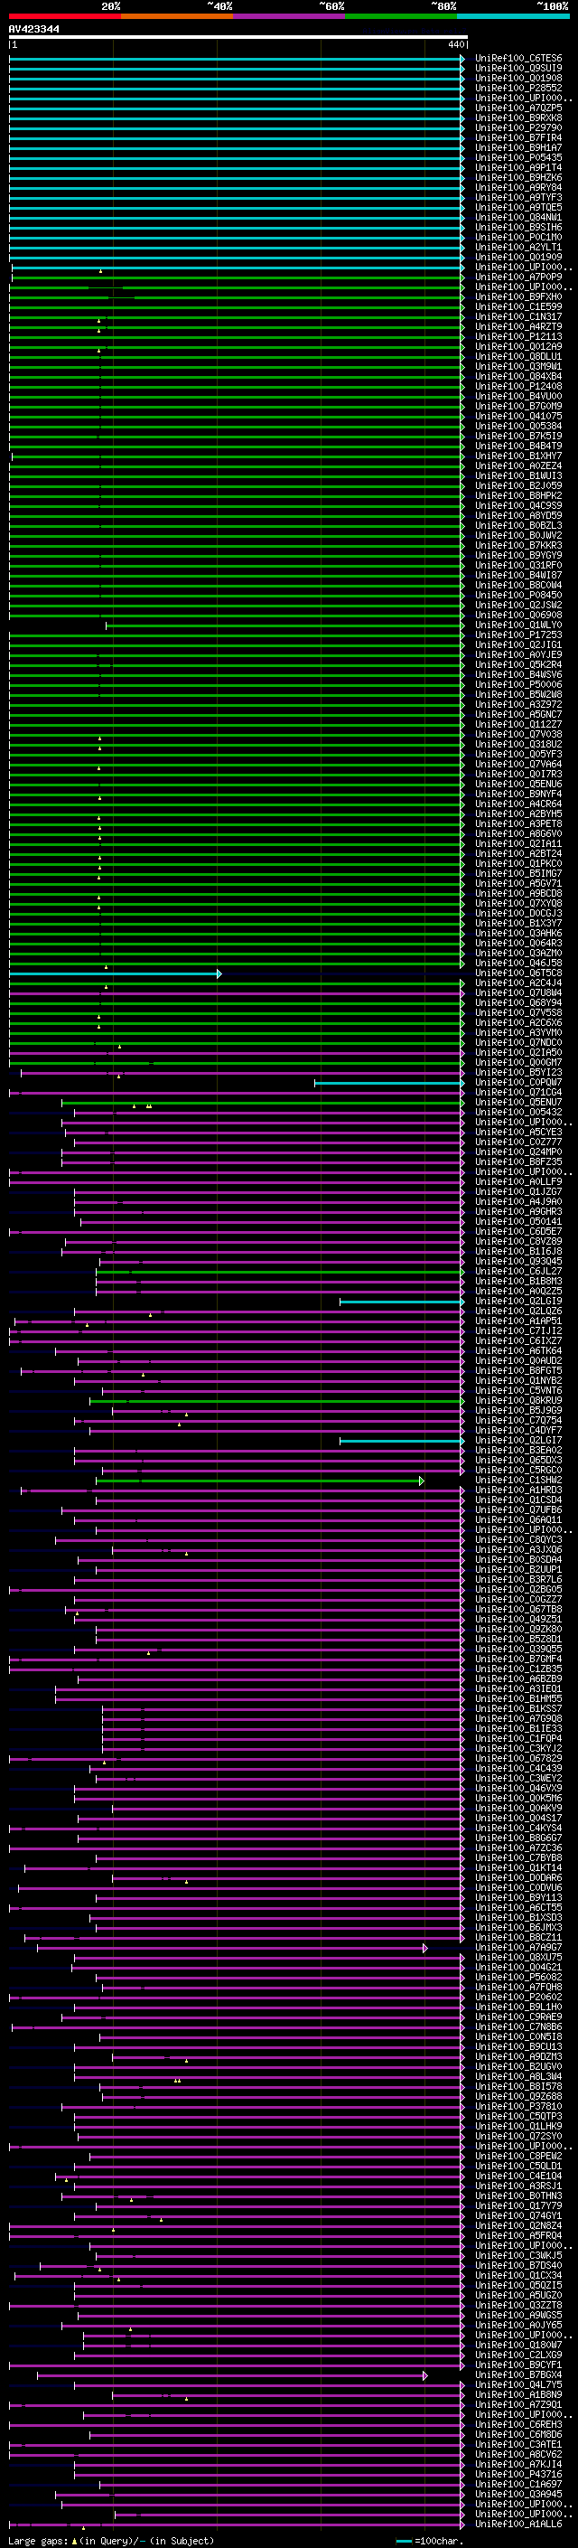The image size is (578, 2548).
Task: Select UniRef100_A9GHR3 label
Action: [517, 1210]
